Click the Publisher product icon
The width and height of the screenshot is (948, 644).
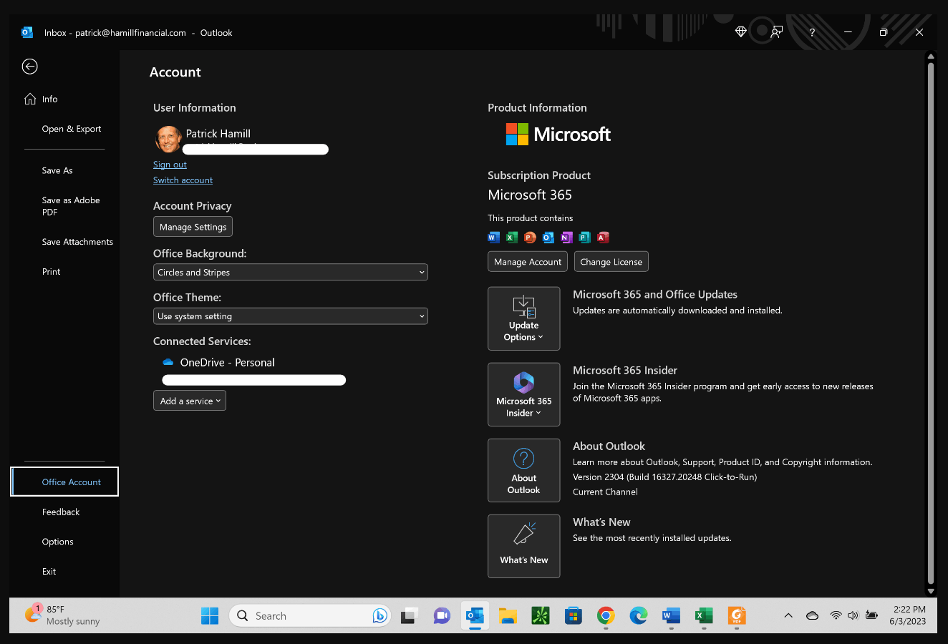coord(585,238)
